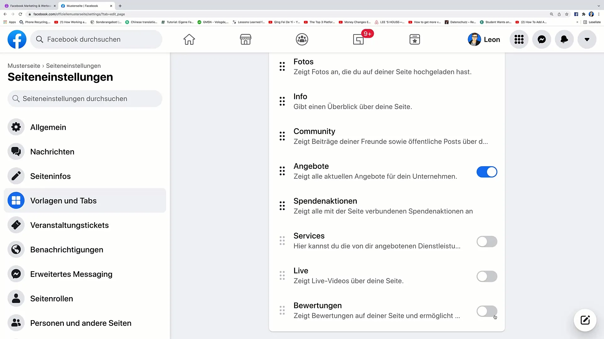Click the Personen und andere Seiten icon
This screenshot has width=604, height=339.
16,323
